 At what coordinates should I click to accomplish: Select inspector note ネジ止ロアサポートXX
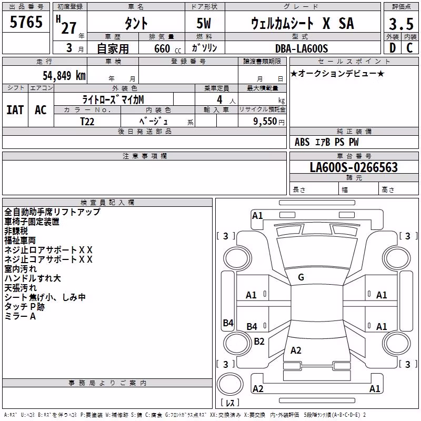(x=48, y=249)
